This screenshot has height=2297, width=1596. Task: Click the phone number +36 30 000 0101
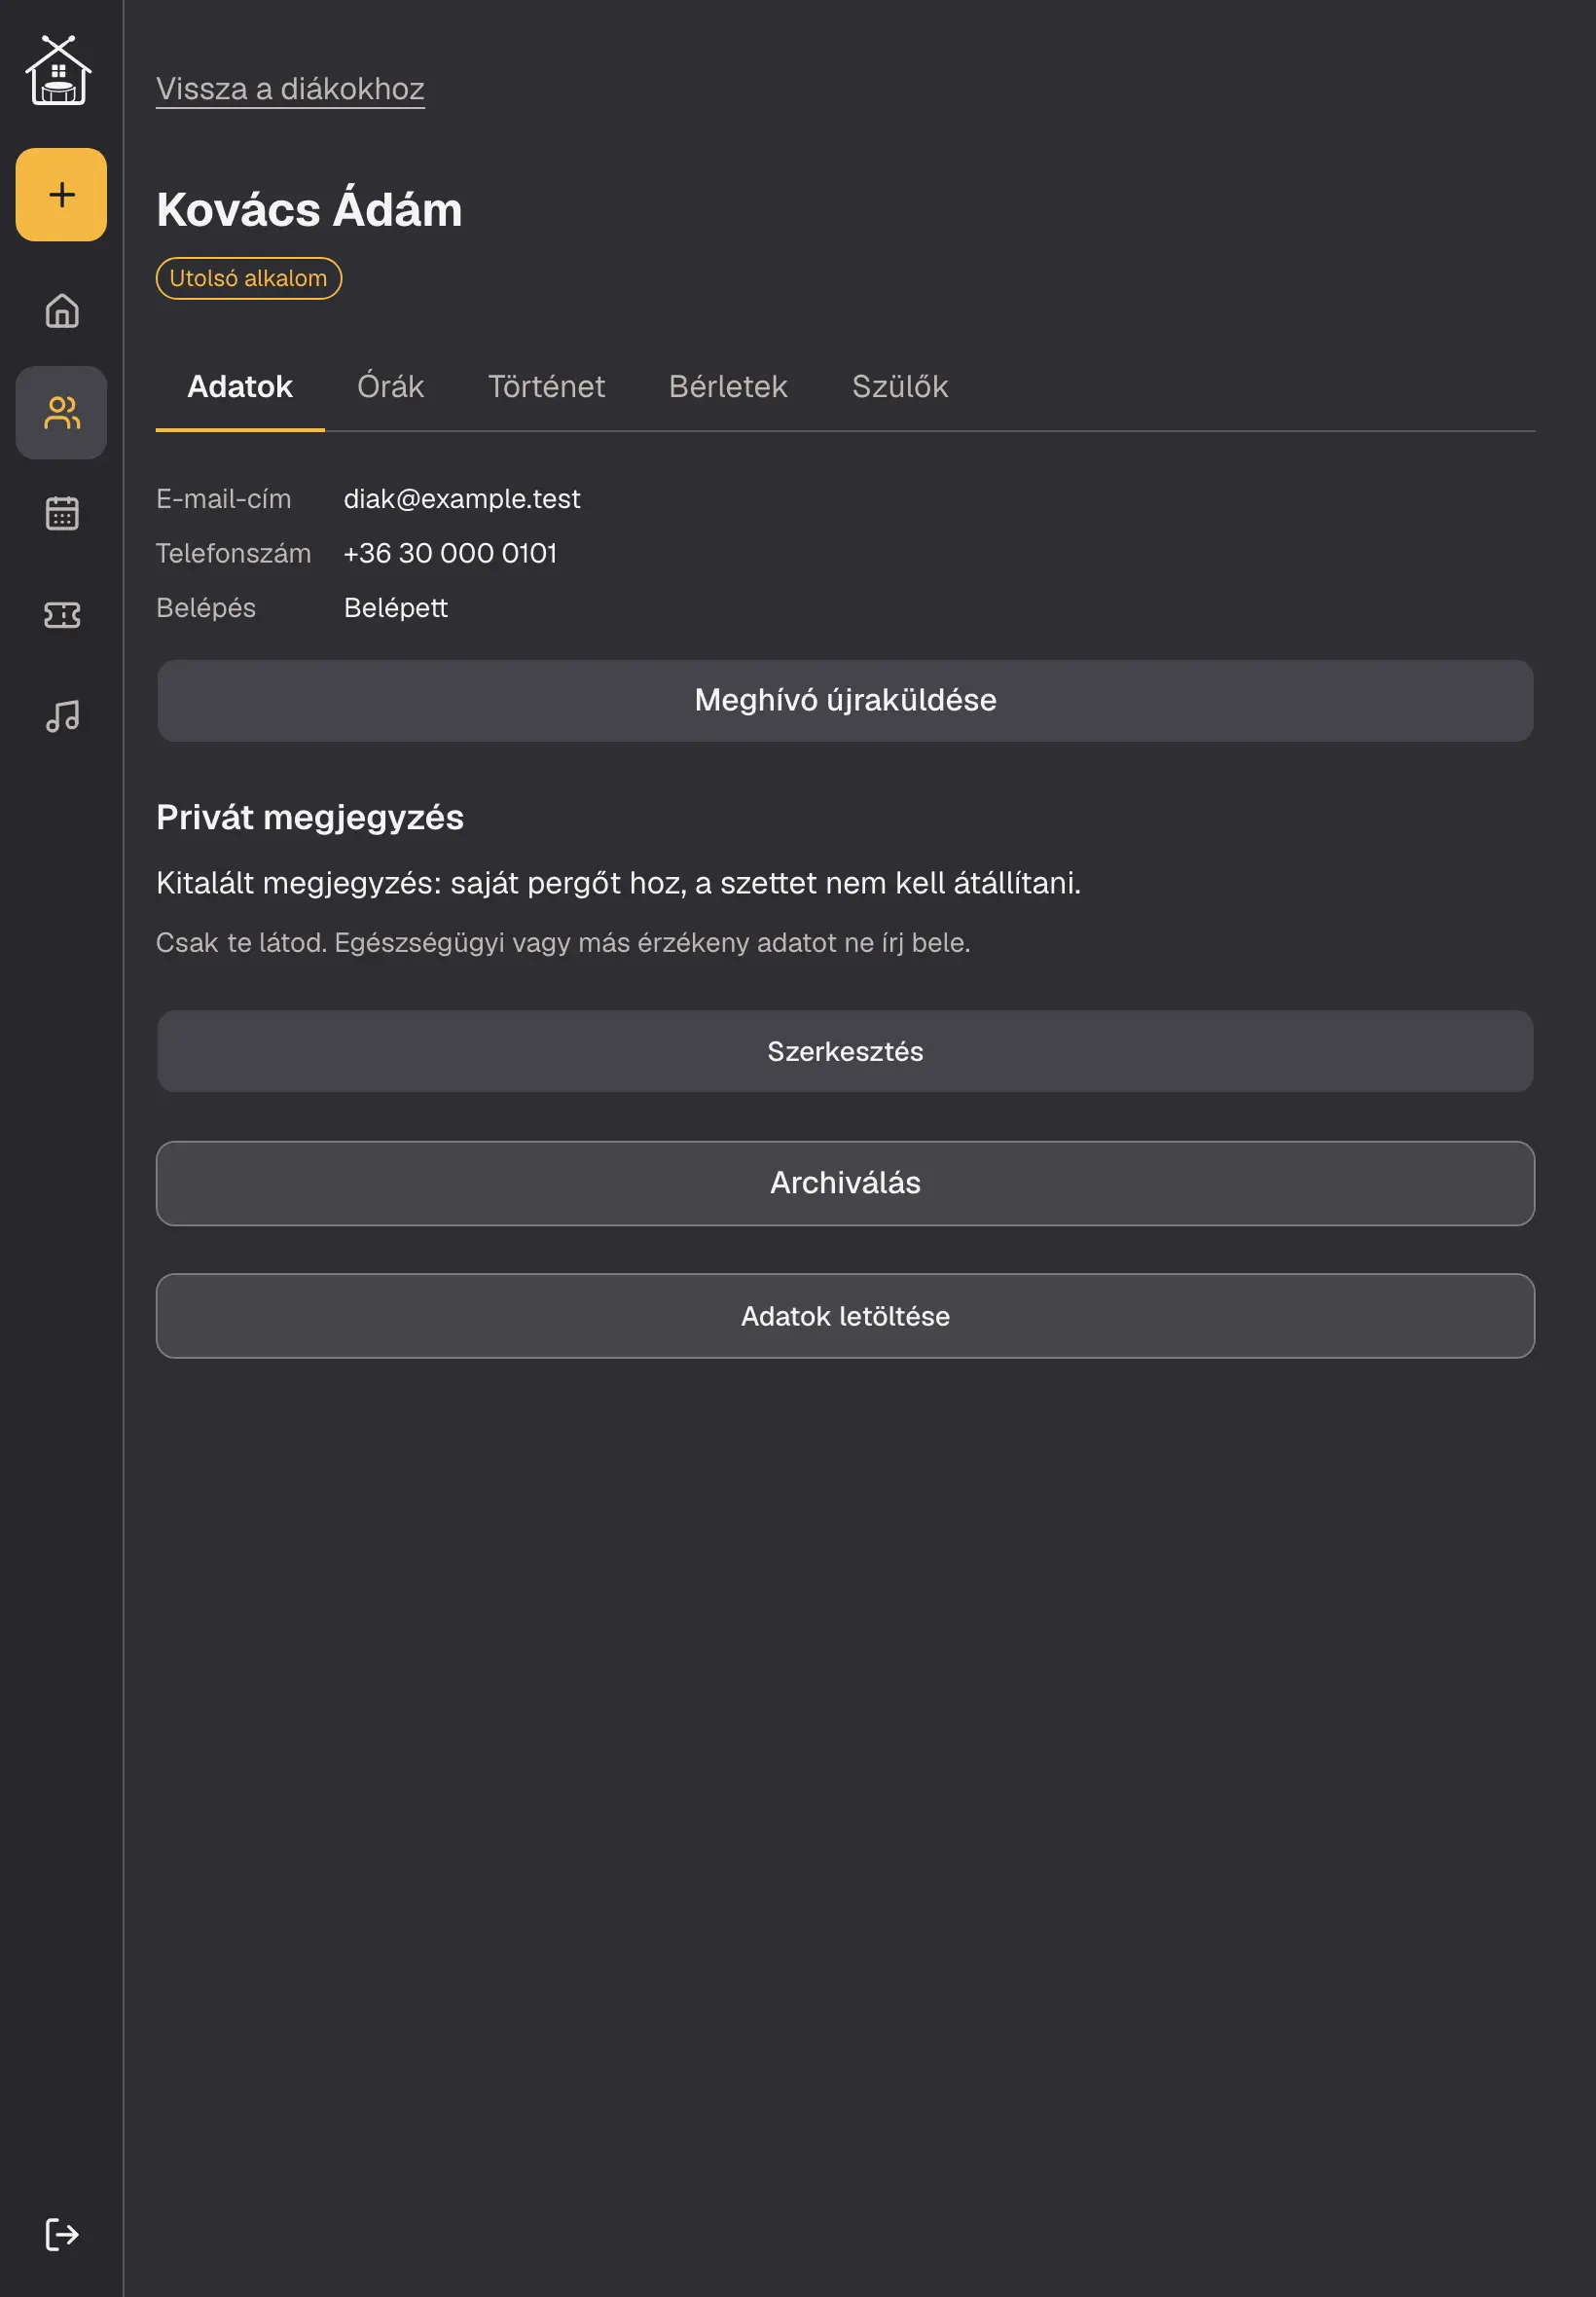tap(450, 553)
